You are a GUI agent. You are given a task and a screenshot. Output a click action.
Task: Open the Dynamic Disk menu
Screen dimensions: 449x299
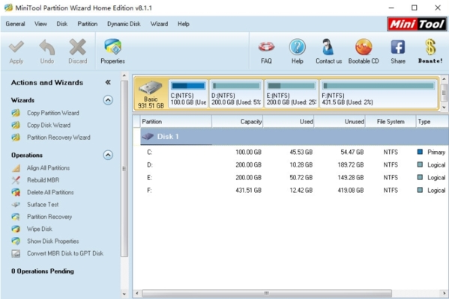[124, 24]
